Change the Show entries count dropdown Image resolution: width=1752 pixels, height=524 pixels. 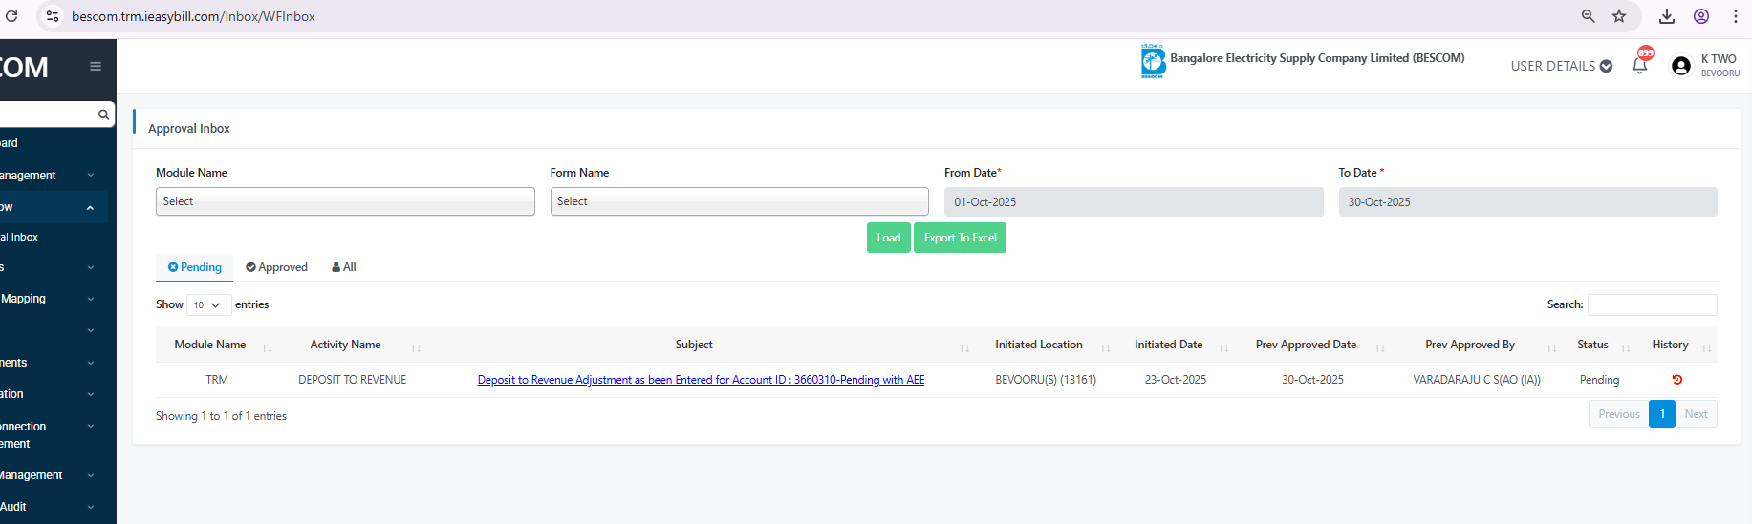207,304
